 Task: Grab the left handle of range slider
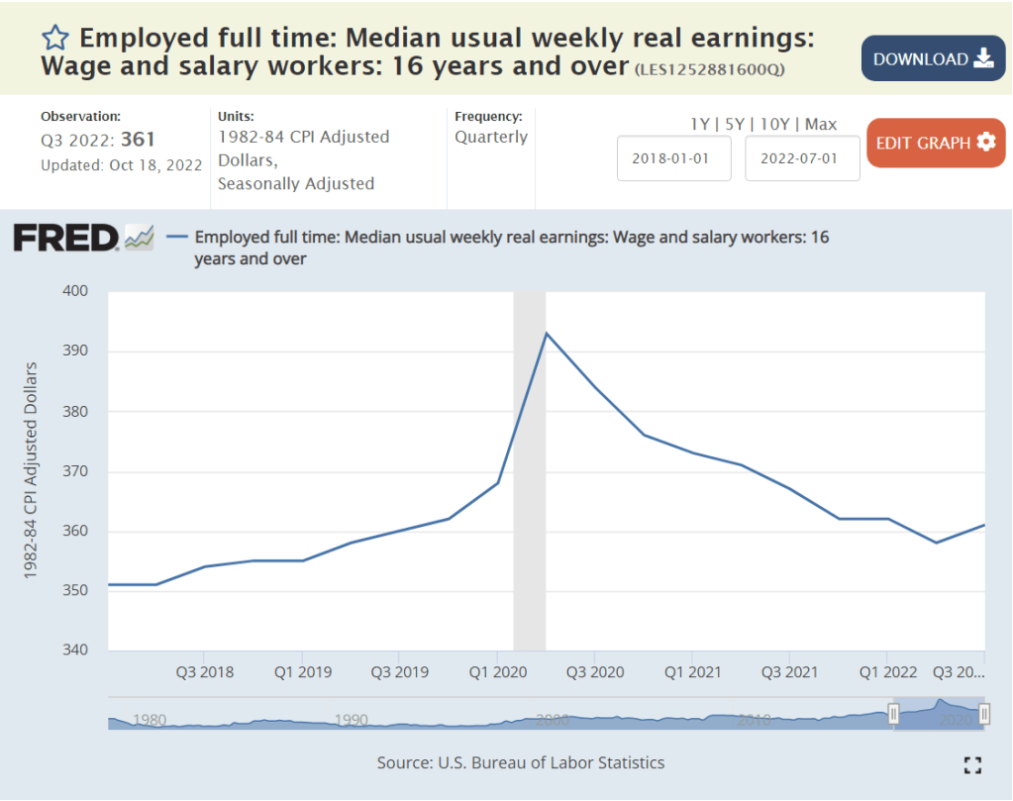(x=893, y=714)
